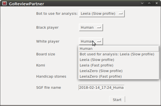Click the SGF file name text field

point(101,88)
